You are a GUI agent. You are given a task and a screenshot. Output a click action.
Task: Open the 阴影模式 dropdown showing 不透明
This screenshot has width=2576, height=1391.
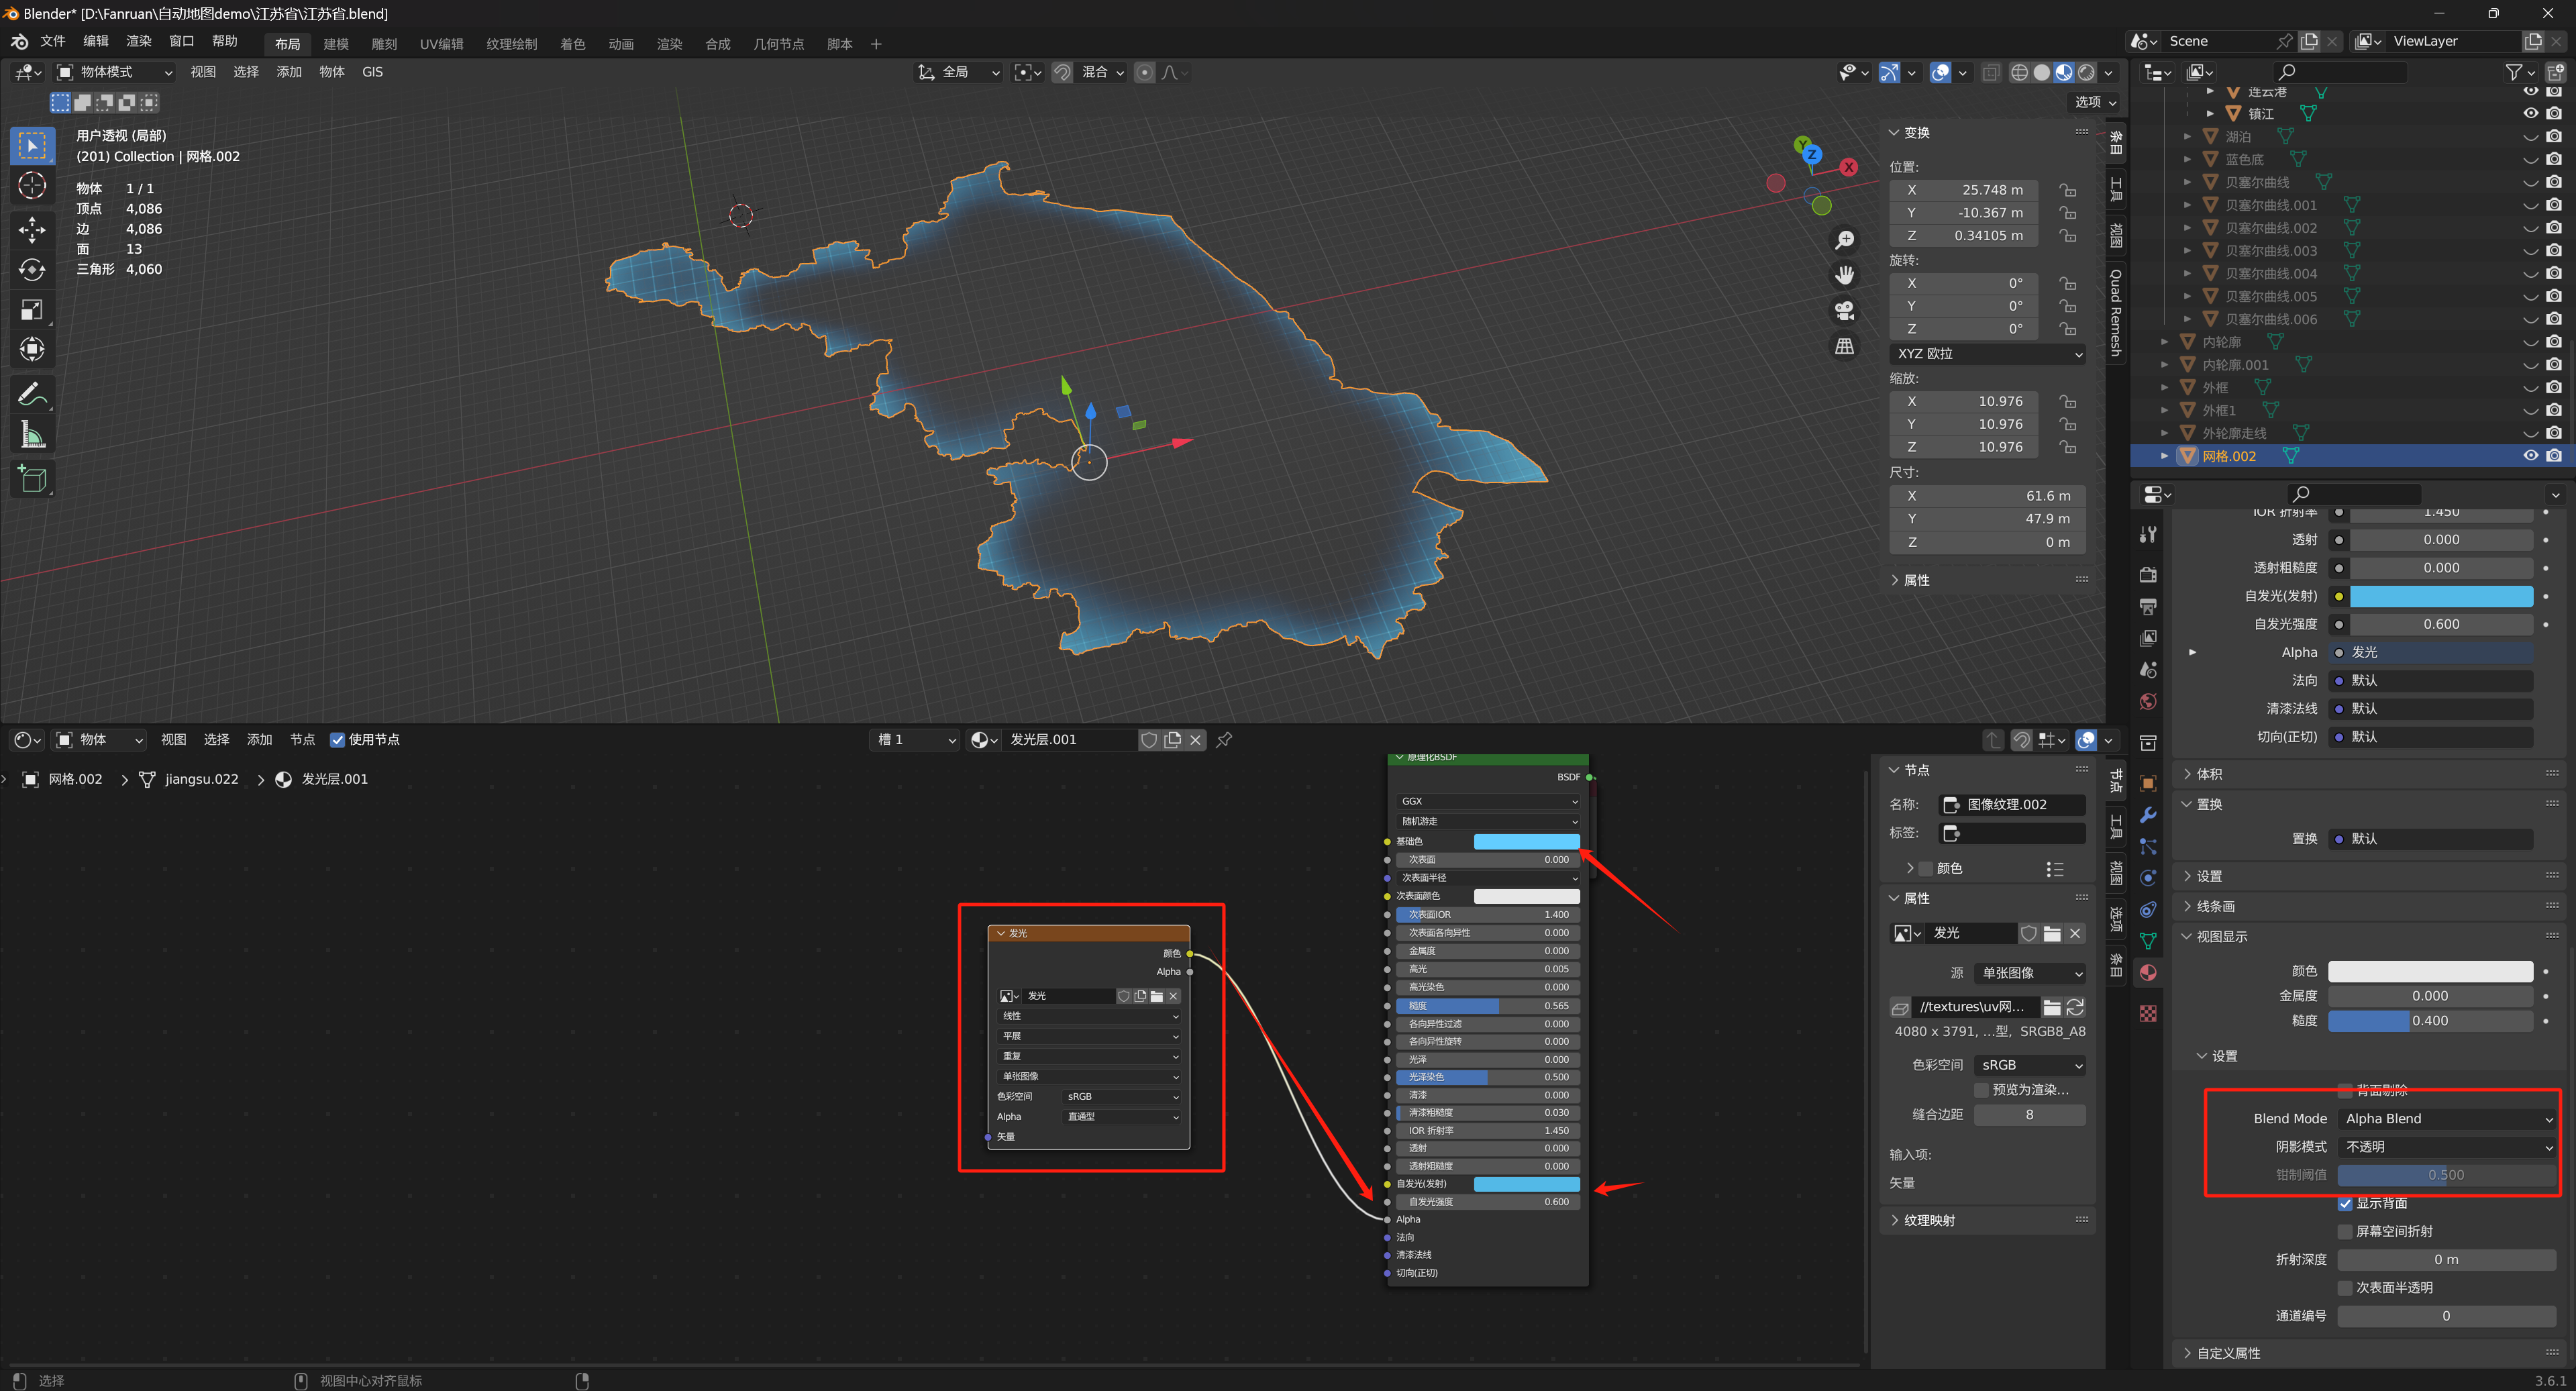tap(2448, 1147)
